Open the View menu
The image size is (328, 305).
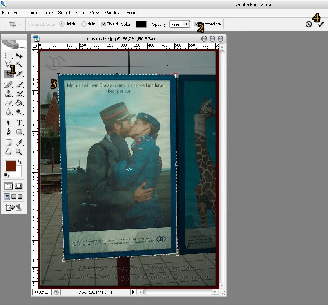(95, 13)
